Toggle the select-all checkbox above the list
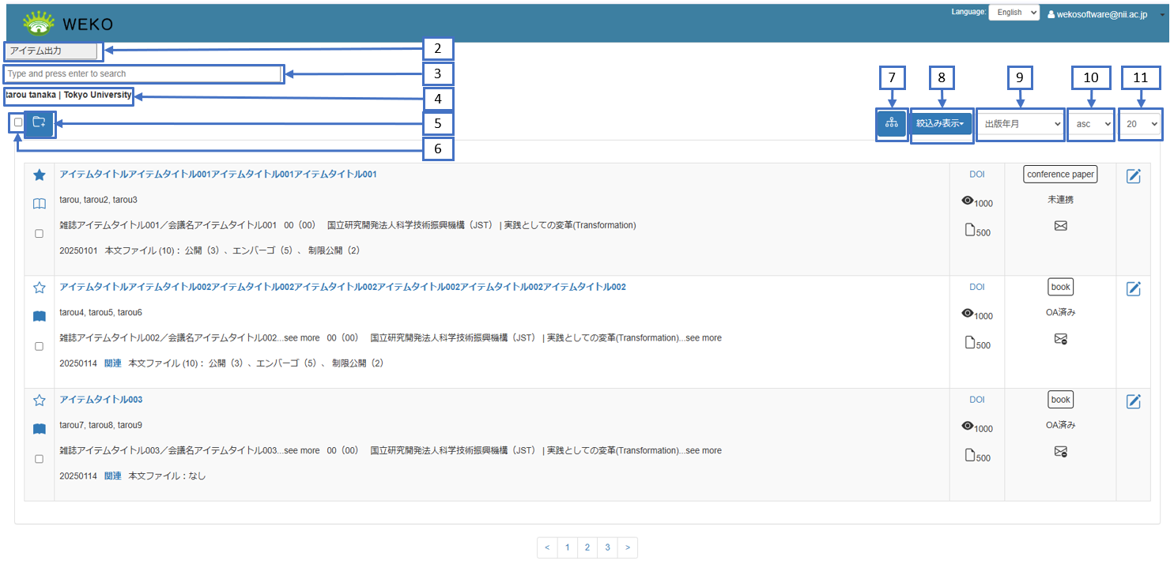Screen dimensions: 1174x568 (18, 122)
